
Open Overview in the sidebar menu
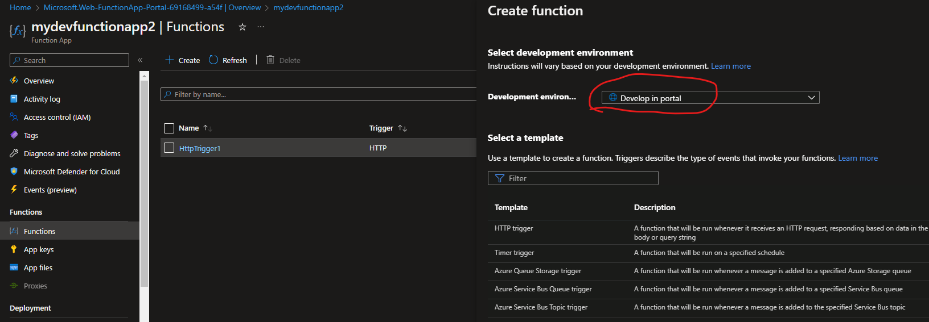point(39,81)
